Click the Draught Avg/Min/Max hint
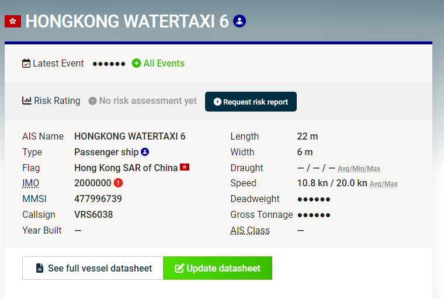 359,169
